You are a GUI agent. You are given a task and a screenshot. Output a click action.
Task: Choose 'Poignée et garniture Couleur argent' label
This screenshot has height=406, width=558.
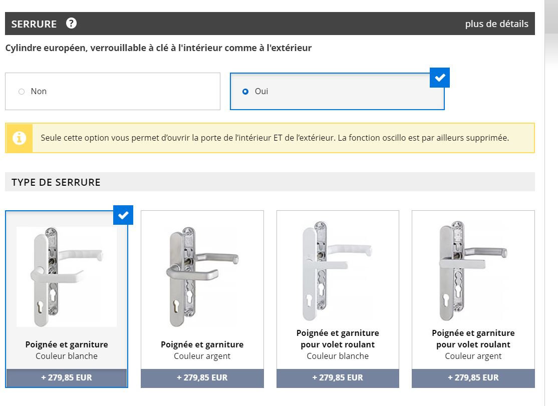[x=202, y=350]
